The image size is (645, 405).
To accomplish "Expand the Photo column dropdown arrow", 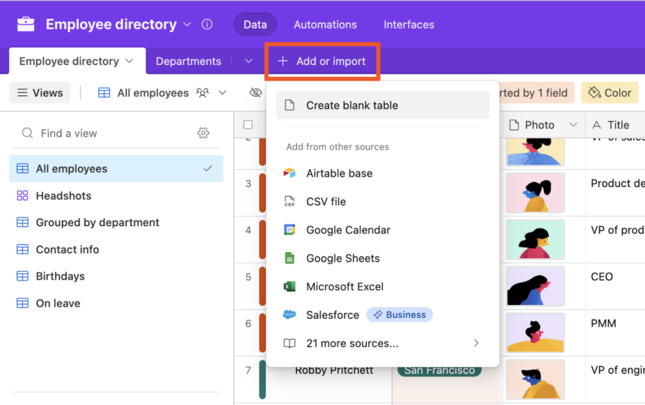I will [573, 125].
